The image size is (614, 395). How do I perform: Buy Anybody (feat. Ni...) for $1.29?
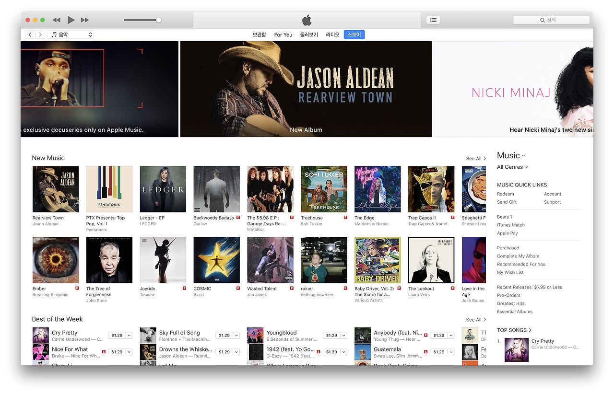coord(439,336)
